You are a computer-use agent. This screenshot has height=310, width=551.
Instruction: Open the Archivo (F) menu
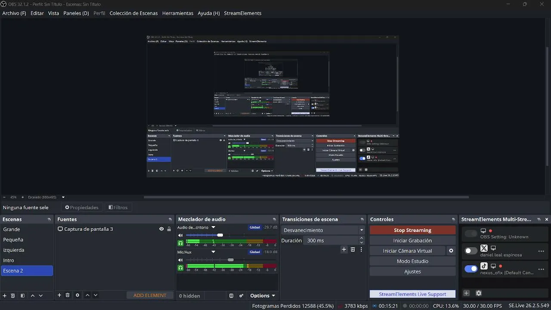[x=14, y=13]
